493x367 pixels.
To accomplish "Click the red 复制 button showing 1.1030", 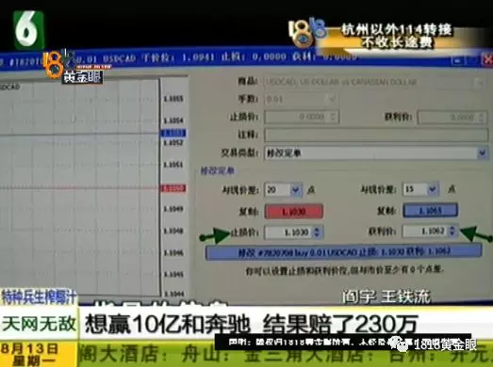I will point(294,212).
